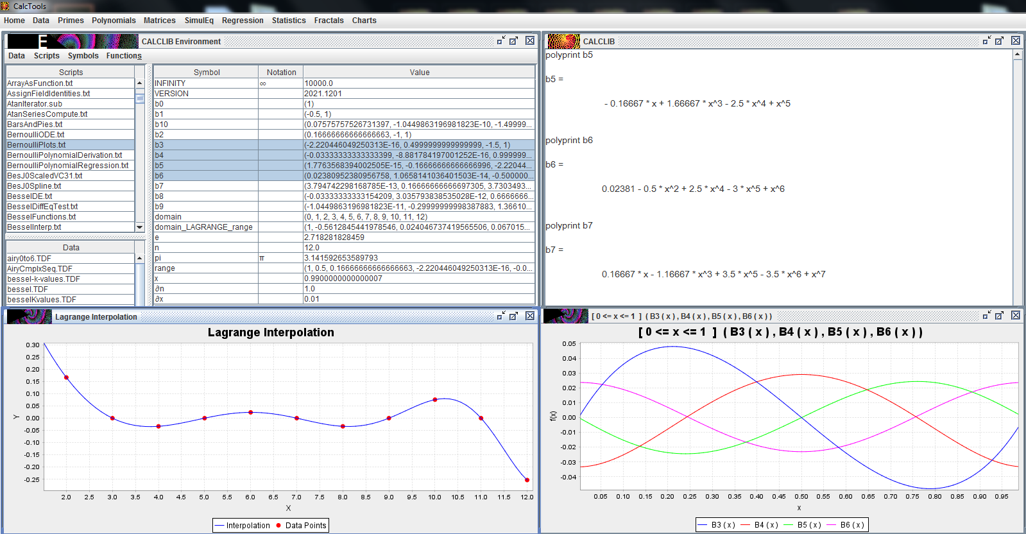Click the B6 ( x ) legend entry
Screen dimensions: 1026x534
[x=846, y=525]
